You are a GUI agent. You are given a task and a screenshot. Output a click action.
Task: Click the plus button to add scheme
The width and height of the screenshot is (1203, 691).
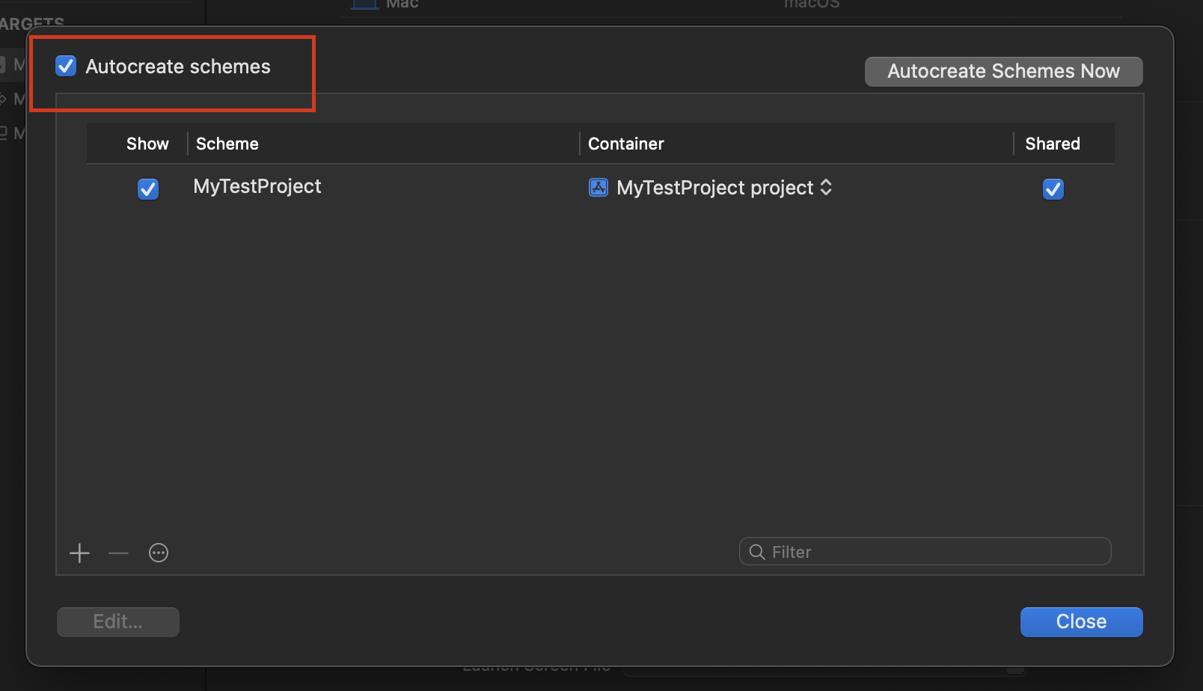point(79,553)
